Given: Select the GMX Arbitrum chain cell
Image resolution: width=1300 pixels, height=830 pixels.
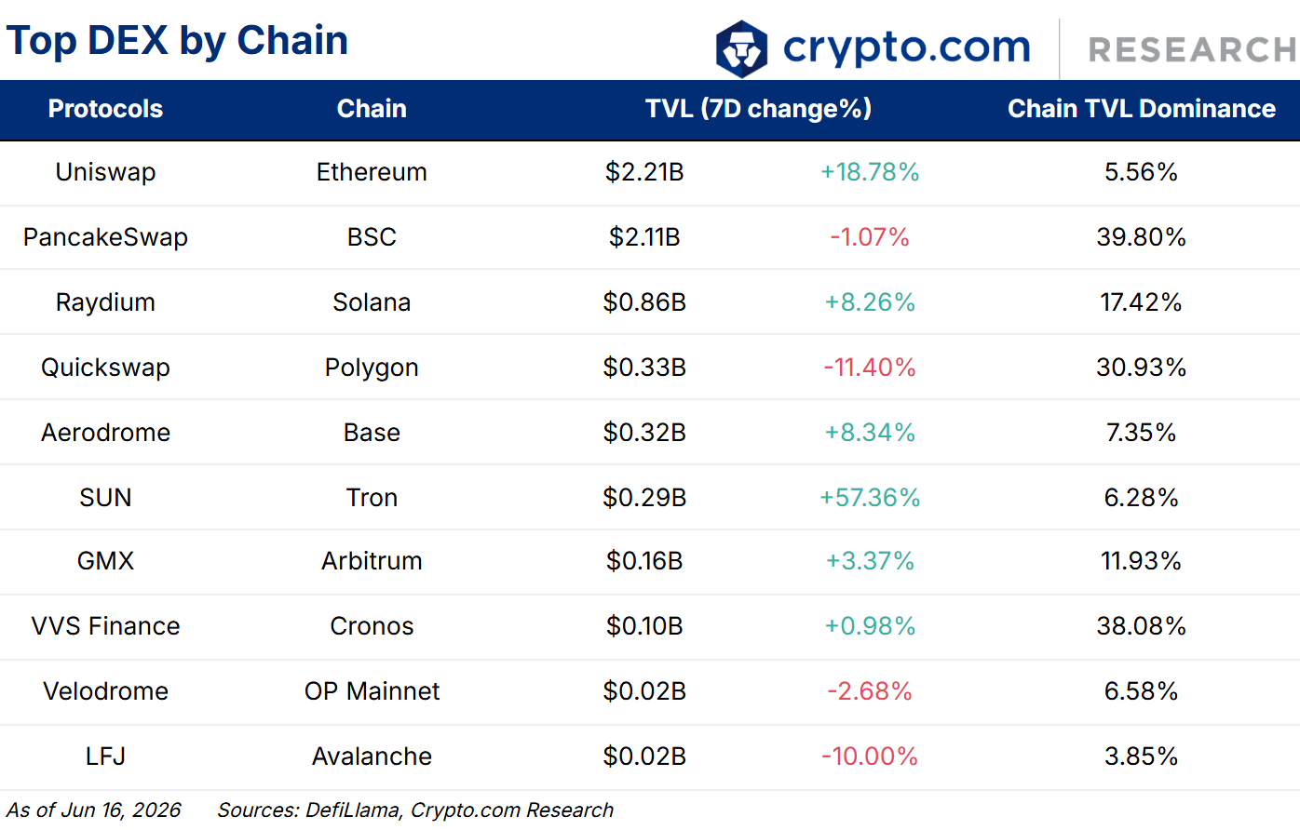Looking at the screenshot, I should (372, 561).
